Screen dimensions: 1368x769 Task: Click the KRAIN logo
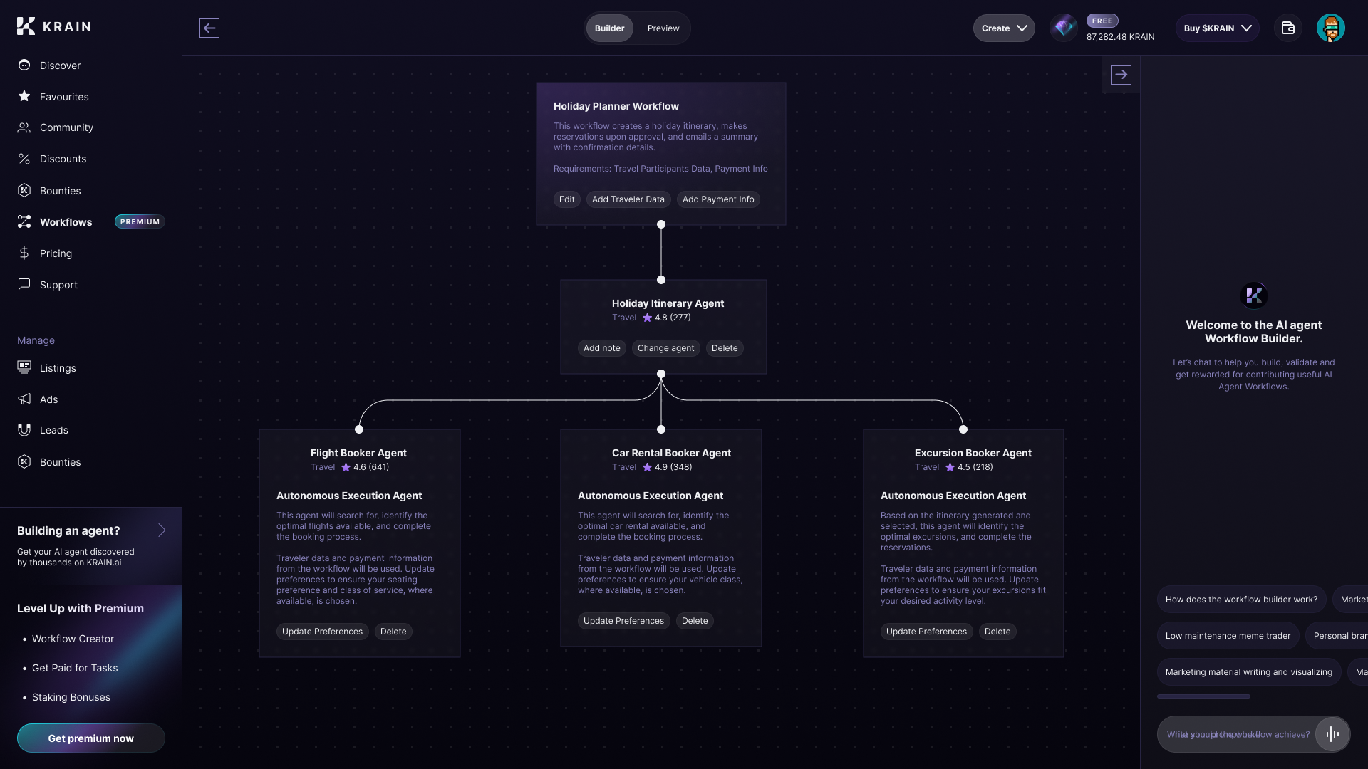click(x=54, y=26)
